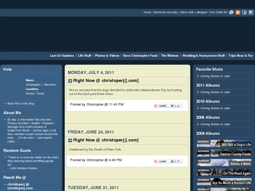Open On The Road Again album thumbnail
The height and width of the screenshot is (191, 255).
click(224, 172)
